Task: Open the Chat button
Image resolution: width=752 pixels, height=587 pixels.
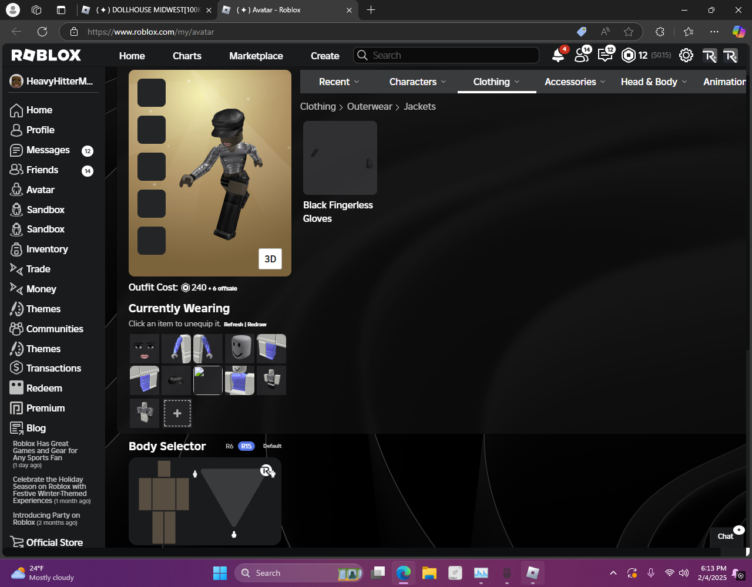Action: coord(726,536)
